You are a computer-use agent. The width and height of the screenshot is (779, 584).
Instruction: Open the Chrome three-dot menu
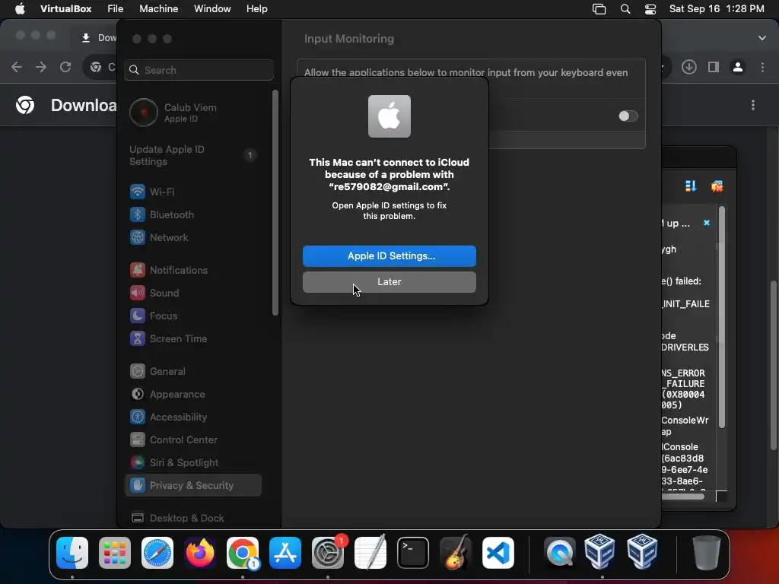[762, 67]
